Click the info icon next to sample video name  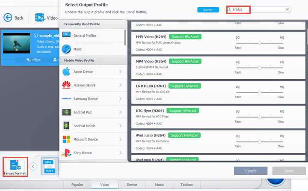click(x=36, y=36)
